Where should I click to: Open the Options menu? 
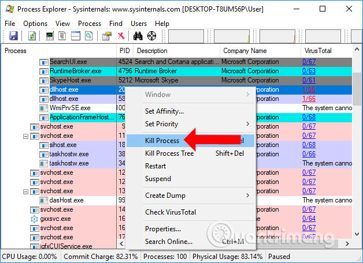coord(35,24)
